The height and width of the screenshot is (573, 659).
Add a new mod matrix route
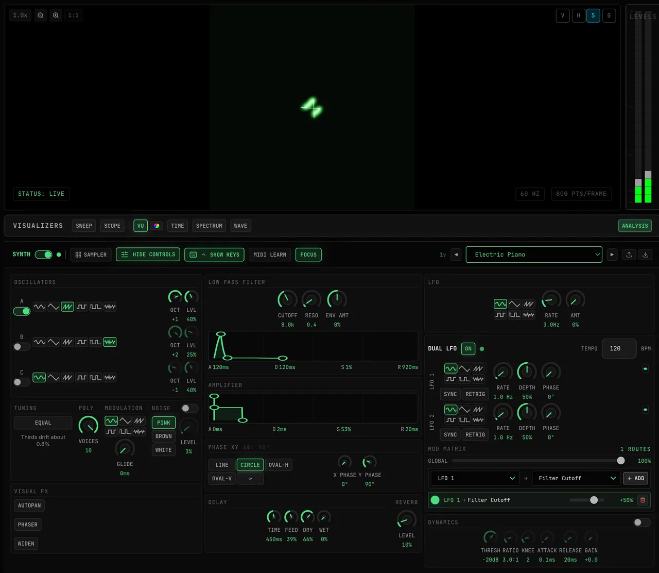click(x=635, y=478)
